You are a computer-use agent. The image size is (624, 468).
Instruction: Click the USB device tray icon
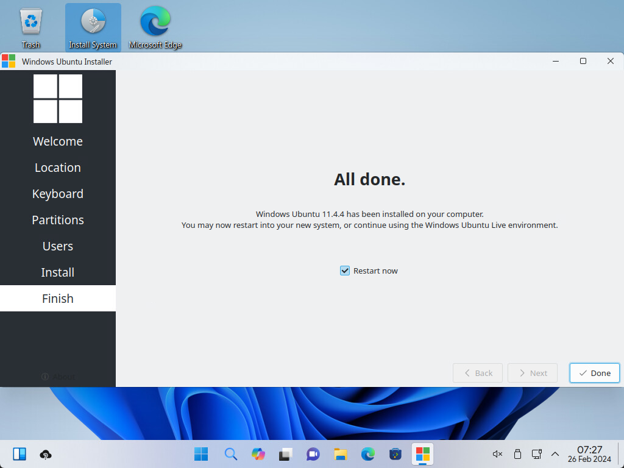(517, 454)
